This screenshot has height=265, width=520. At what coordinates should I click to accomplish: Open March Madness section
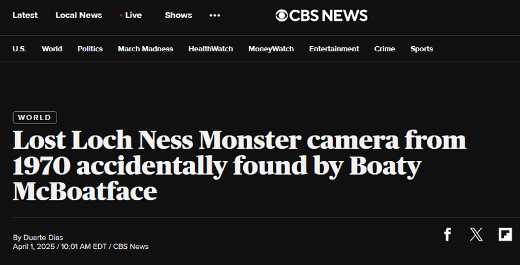click(146, 49)
